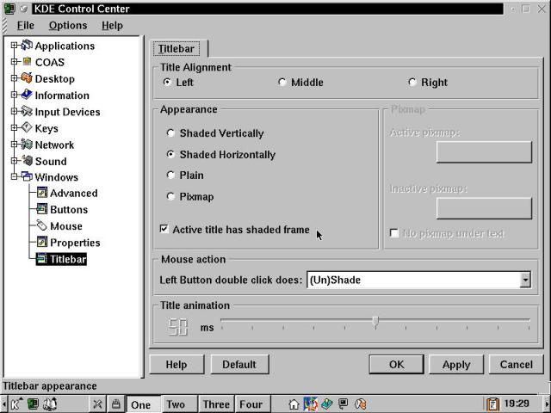Select the Desktop category icon
Viewport: 551px width, 413px height.
click(26, 78)
